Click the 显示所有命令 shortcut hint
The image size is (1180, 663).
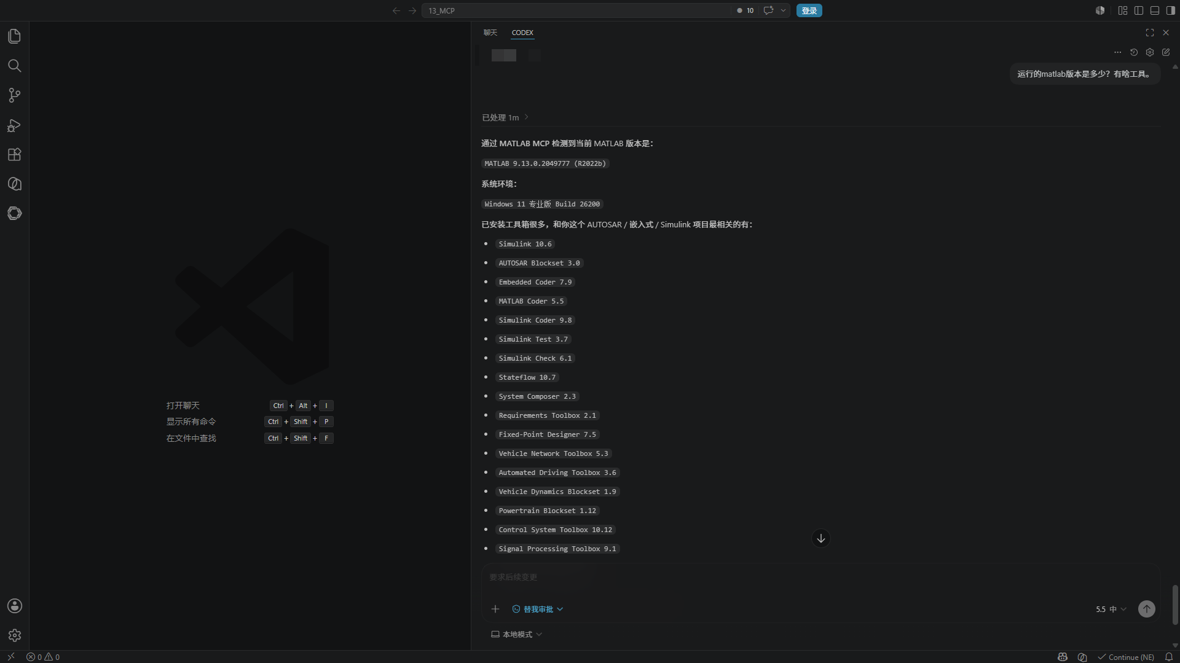tap(191, 422)
